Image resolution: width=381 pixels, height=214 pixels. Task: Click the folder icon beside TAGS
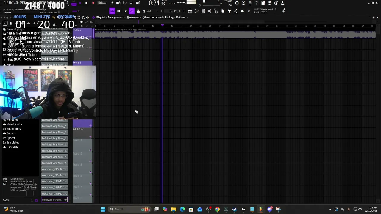[x=32, y=200]
